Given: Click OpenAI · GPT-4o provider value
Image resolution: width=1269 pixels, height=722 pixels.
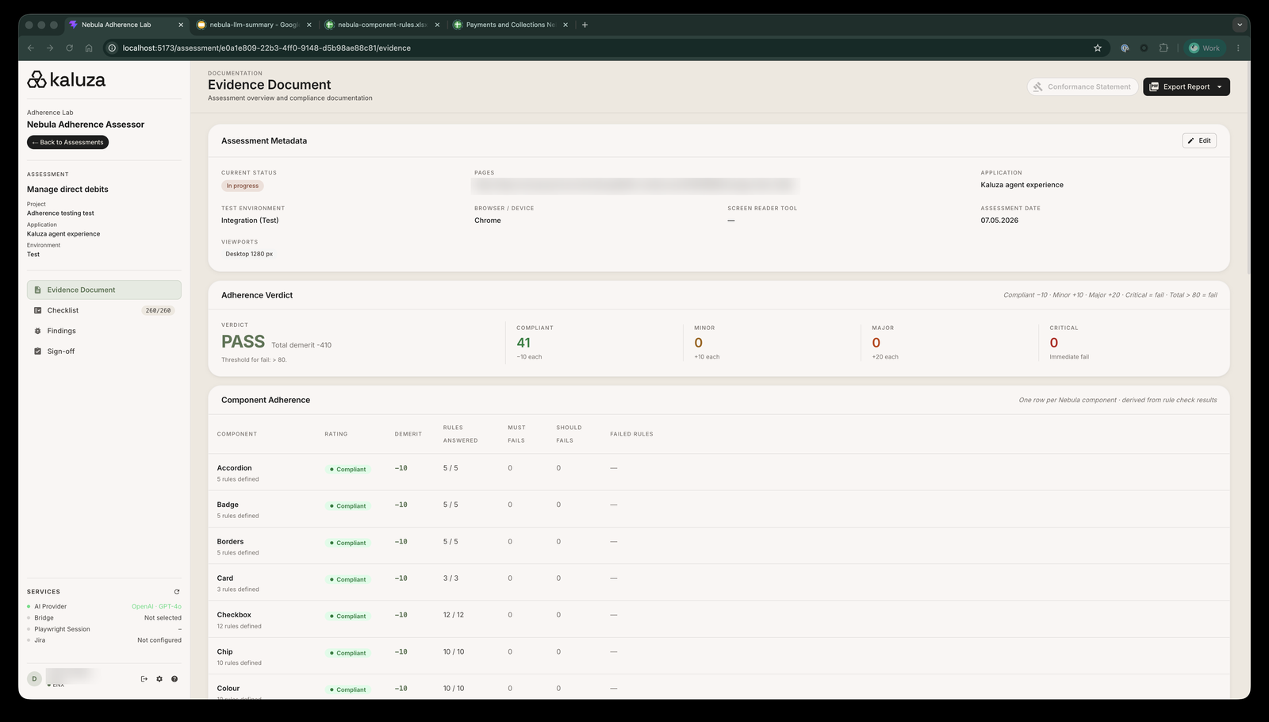Looking at the screenshot, I should pos(156,606).
